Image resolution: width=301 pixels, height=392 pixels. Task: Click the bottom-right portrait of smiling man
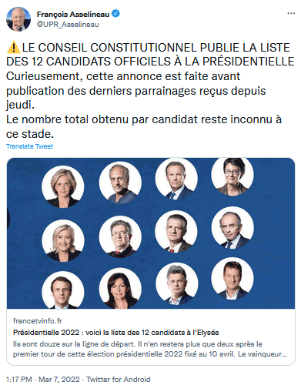[232, 278]
